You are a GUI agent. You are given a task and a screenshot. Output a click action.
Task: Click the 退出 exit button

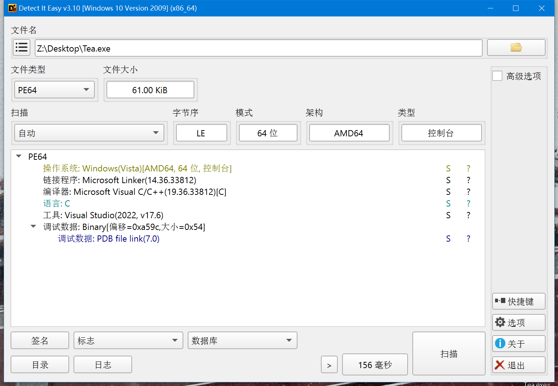(518, 365)
